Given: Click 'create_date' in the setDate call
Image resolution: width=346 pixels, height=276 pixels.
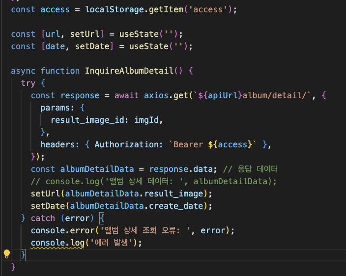Looking at the screenshot, I should tap(176, 206).
